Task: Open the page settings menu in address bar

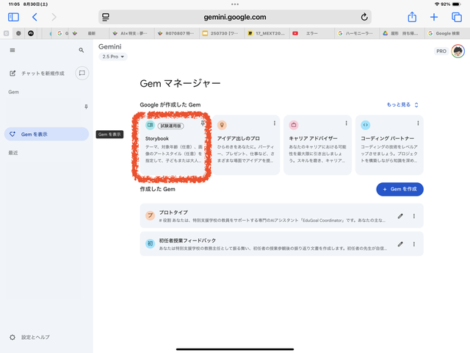Action: point(106,17)
